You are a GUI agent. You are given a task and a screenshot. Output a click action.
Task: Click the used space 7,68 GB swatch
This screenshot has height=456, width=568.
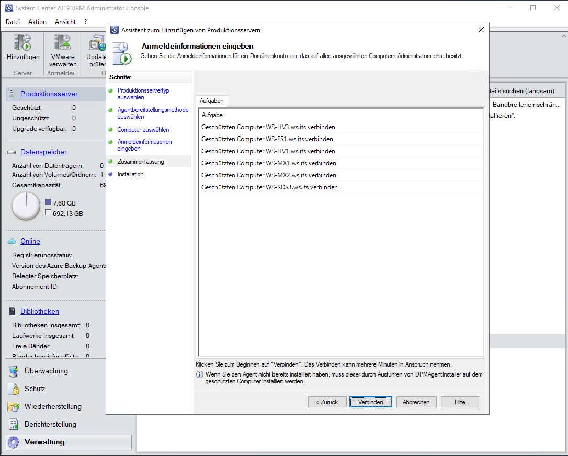(48, 202)
